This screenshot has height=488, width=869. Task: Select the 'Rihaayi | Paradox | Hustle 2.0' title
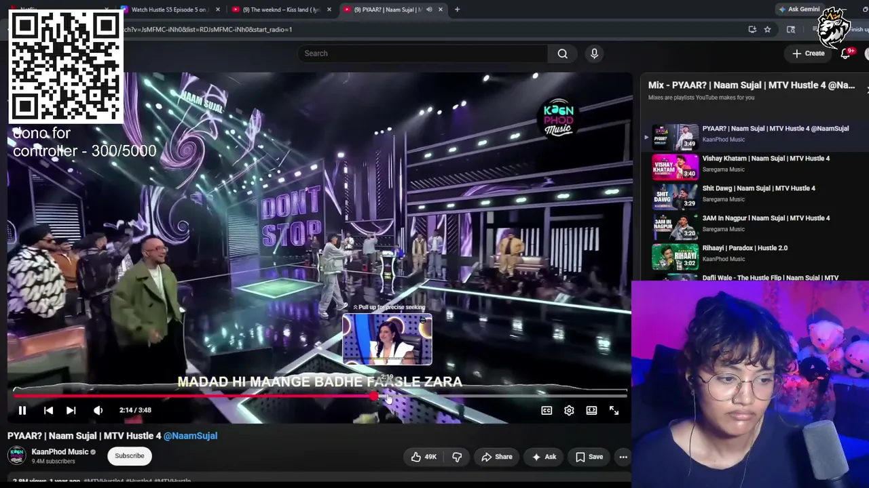click(x=745, y=248)
